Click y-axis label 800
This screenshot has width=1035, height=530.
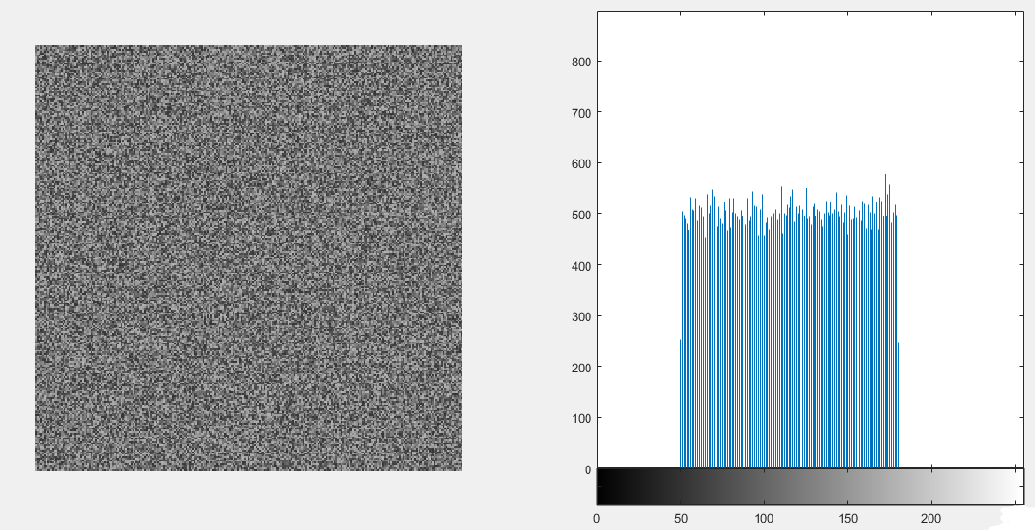(582, 62)
